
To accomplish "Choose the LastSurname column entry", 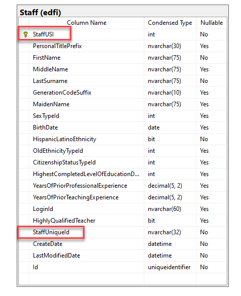I will point(50,81).
